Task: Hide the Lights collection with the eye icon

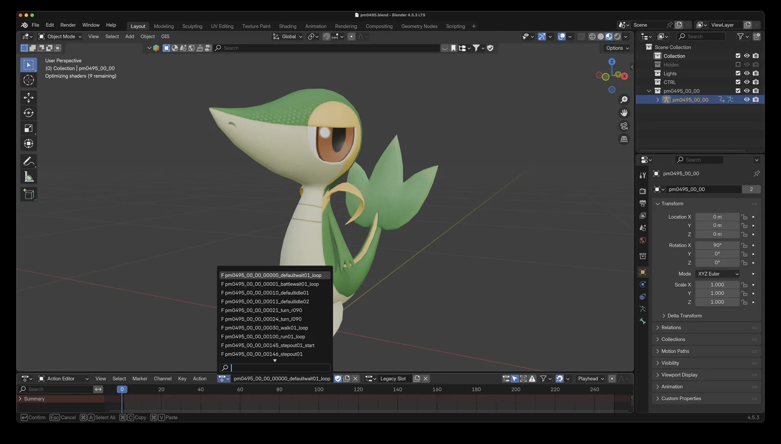Action: 746,73
